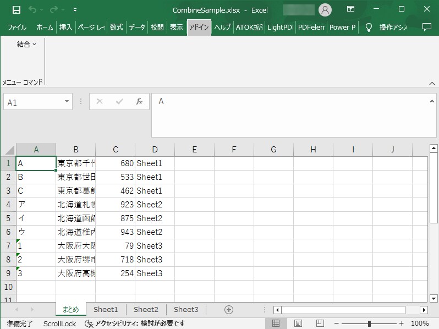
Task: Open the Power Pivot ribbon tab
Action: click(342, 28)
